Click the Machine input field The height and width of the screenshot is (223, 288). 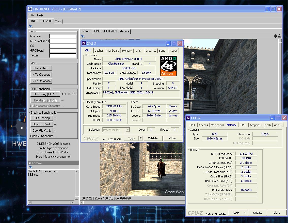coord(63,36)
